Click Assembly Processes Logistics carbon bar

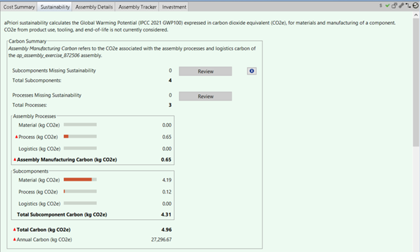80,149
